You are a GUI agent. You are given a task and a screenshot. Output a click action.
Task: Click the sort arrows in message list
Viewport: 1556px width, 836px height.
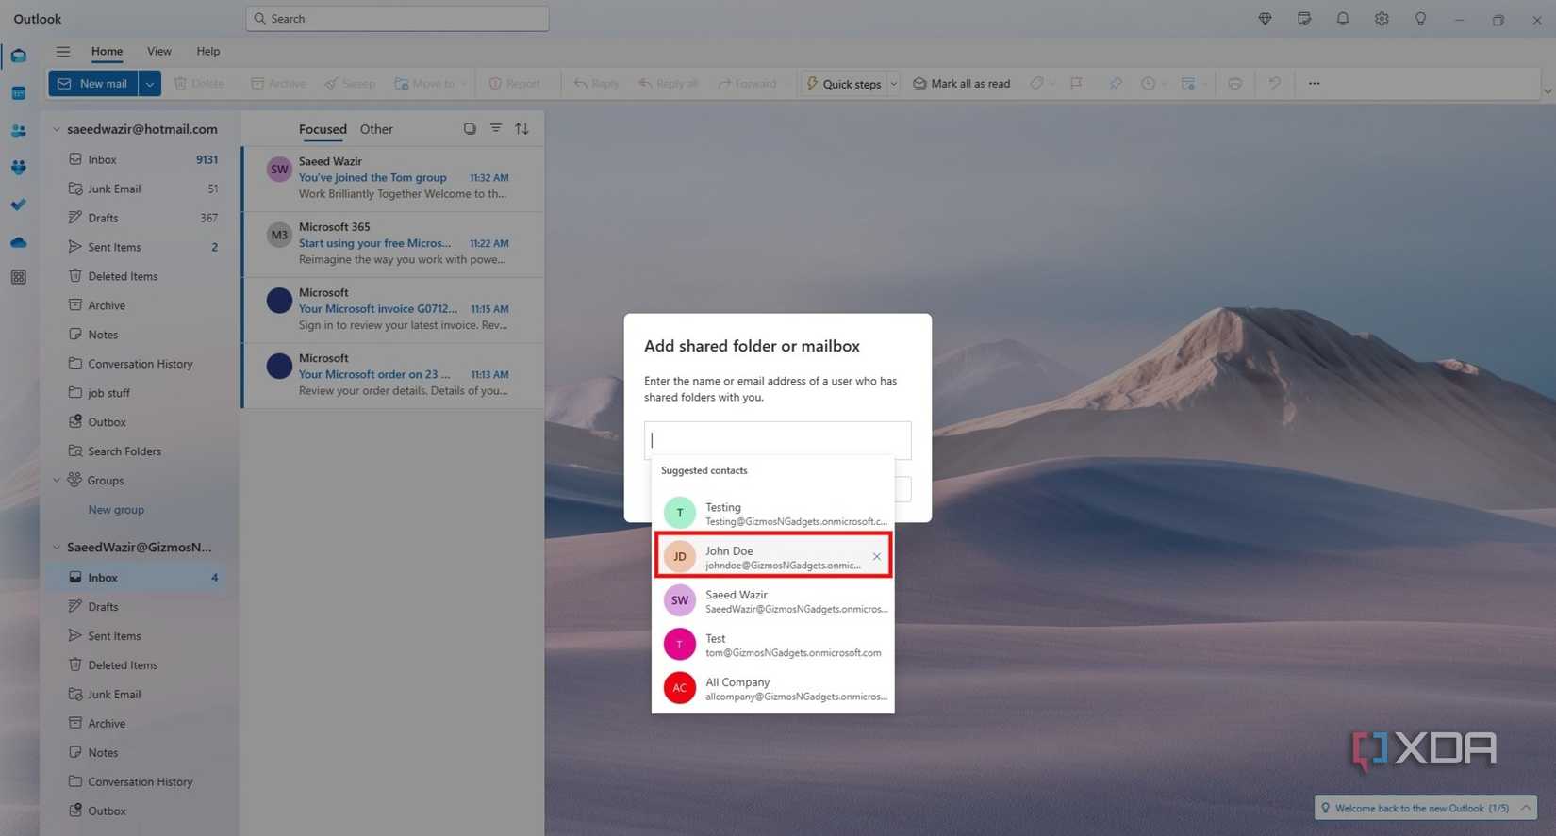coord(521,128)
